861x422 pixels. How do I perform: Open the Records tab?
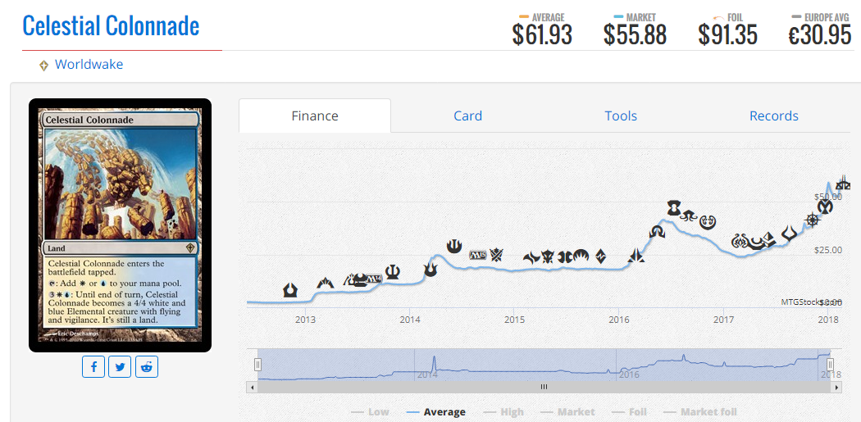tap(774, 116)
